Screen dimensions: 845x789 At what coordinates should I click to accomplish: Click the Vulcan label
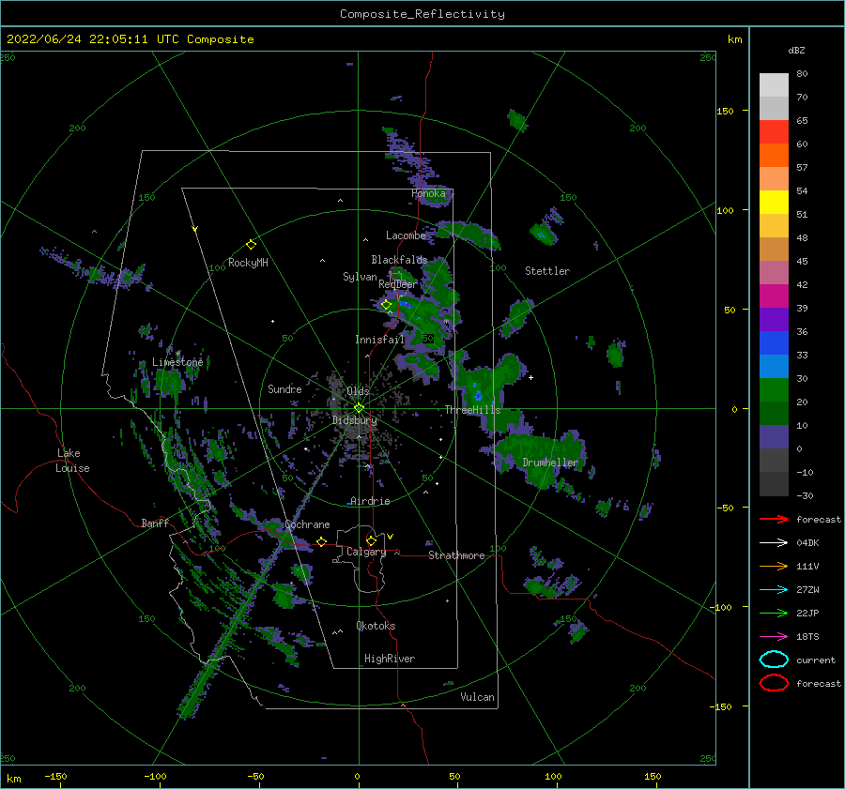coord(477,697)
